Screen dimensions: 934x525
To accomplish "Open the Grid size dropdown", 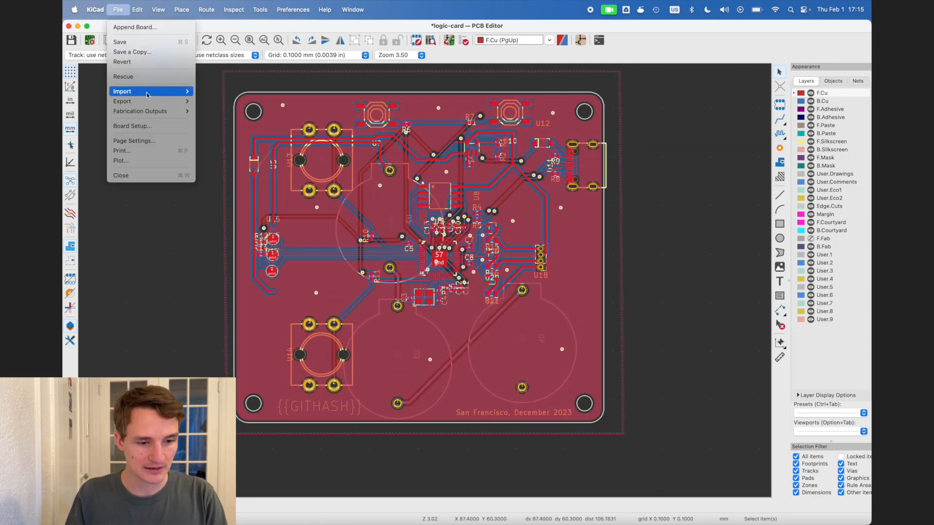I will [365, 55].
